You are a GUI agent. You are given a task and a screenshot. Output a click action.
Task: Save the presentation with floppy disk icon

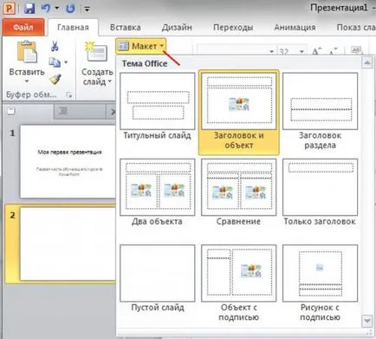pos(29,8)
